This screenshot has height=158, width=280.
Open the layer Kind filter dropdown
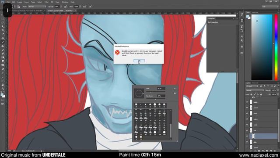tap(252, 86)
